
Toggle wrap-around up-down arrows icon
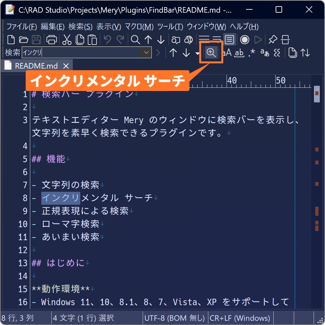[x=305, y=53]
